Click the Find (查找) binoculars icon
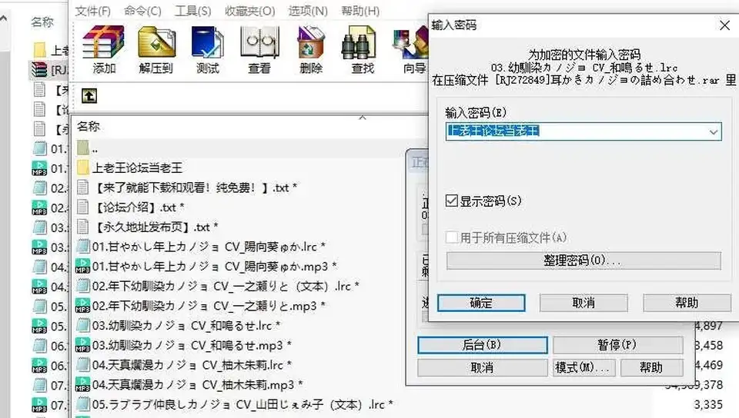The image size is (739, 418). pyautogui.click(x=363, y=49)
